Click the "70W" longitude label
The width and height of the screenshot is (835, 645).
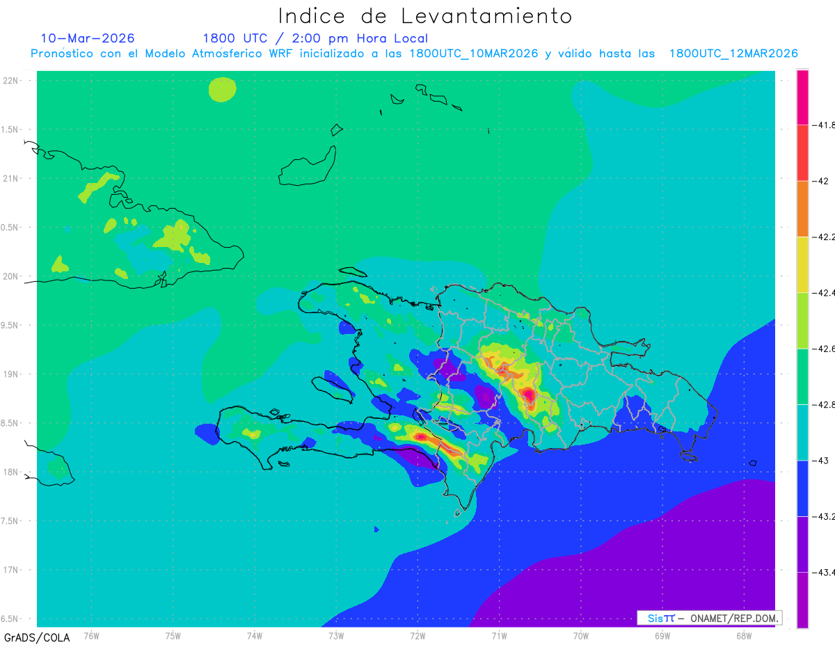581,635
